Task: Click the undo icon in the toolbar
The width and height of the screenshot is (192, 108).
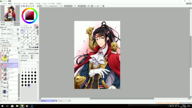Action: click(x=40, y=6)
